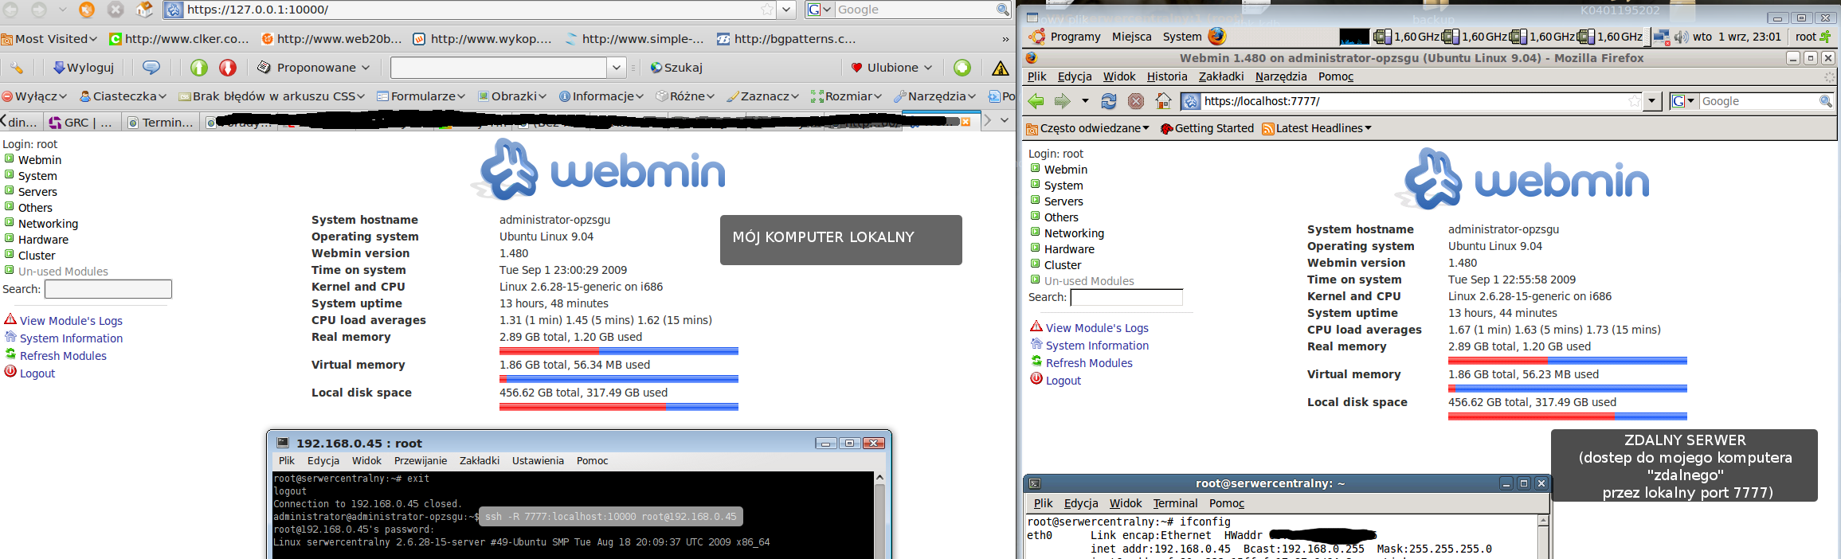Reload the localhost:7777 page
The width and height of the screenshot is (1841, 559).
(1109, 101)
